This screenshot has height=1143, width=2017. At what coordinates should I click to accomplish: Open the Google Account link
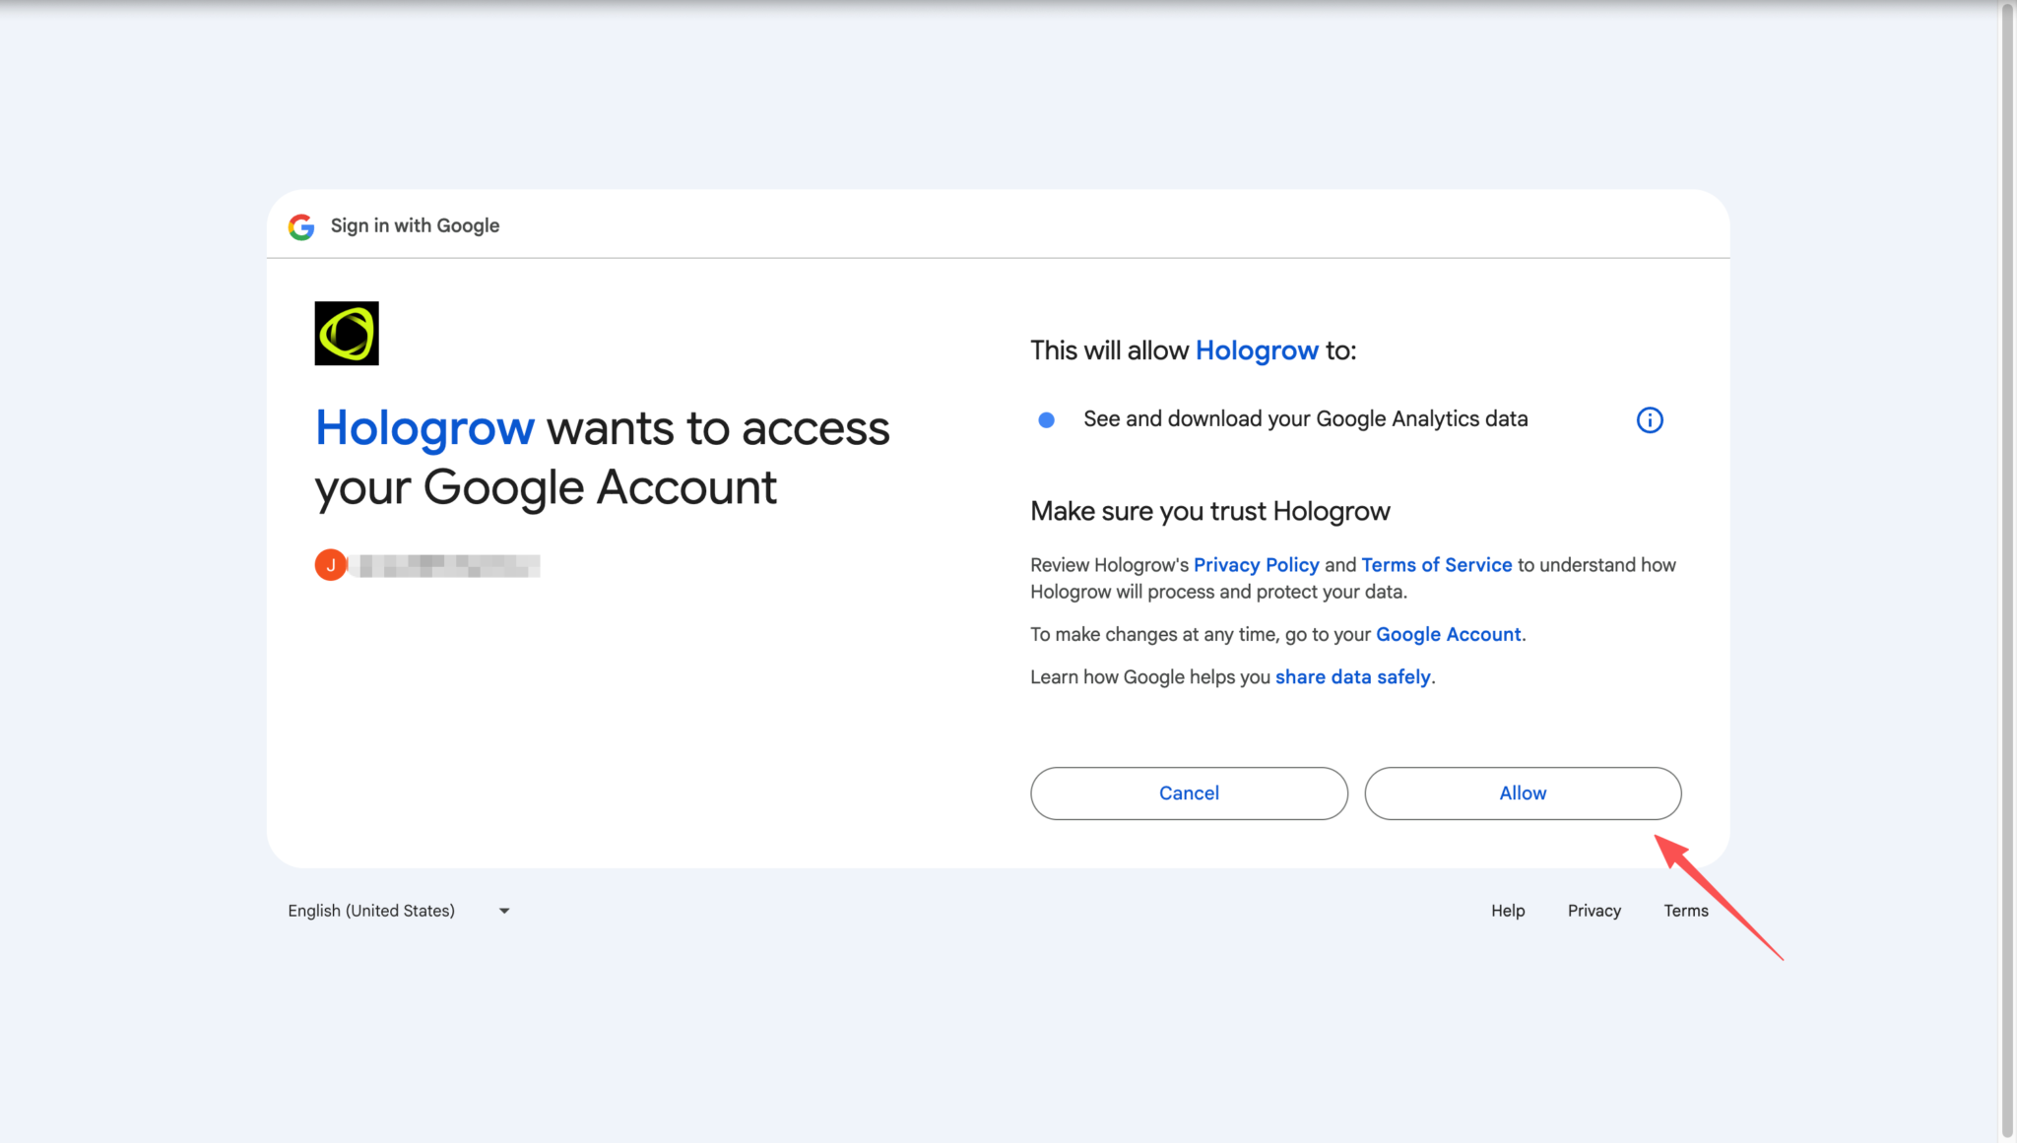[x=1448, y=635]
